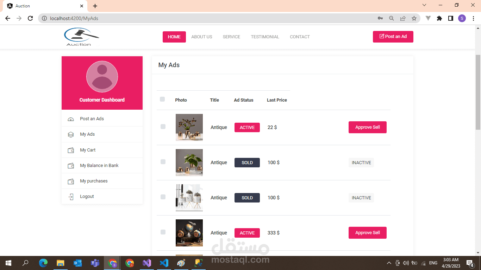
Task: Click the Post an Ad button
Action: point(393,37)
